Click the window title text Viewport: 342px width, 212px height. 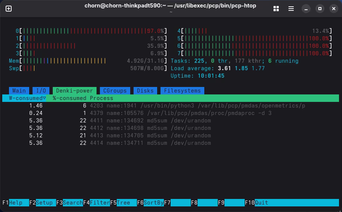click(x=170, y=6)
